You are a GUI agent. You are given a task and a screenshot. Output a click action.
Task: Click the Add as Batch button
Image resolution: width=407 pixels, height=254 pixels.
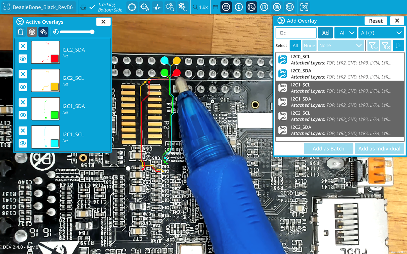click(328, 148)
